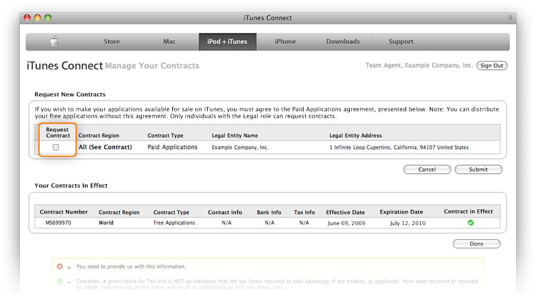This screenshot has height=294, width=536.
Task: Click the green zoom window button
Action: click(x=48, y=18)
